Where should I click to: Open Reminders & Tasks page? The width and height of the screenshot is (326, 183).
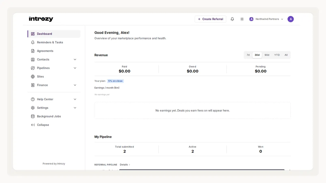tap(54, 42)
